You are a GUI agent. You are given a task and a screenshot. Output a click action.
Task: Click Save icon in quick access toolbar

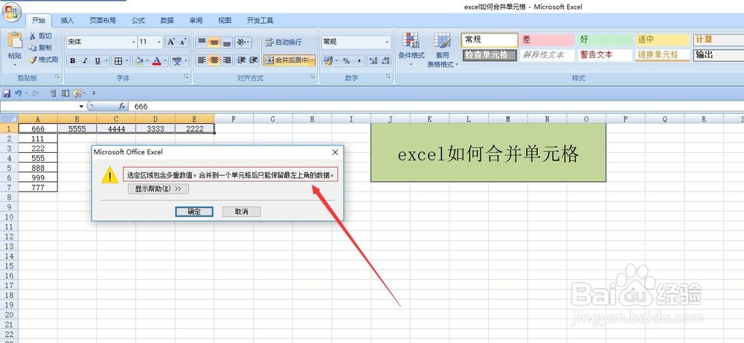coord(7,94)
